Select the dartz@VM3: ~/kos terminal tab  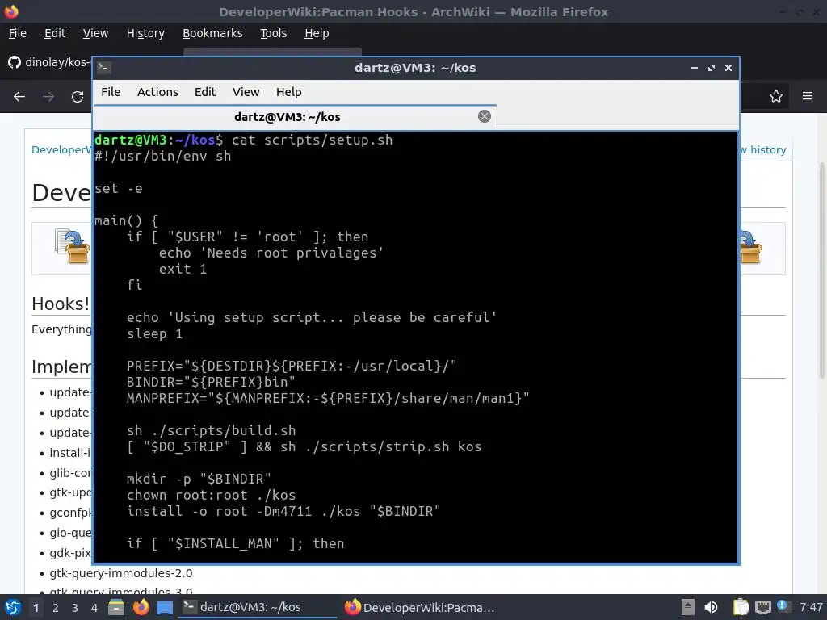(296, 117)
